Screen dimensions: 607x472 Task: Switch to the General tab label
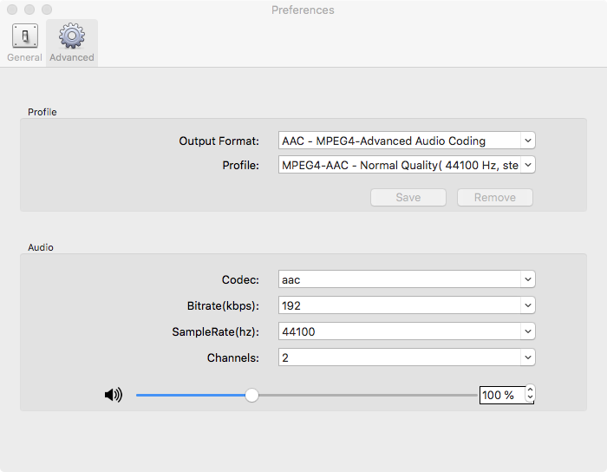click(24, 57)
